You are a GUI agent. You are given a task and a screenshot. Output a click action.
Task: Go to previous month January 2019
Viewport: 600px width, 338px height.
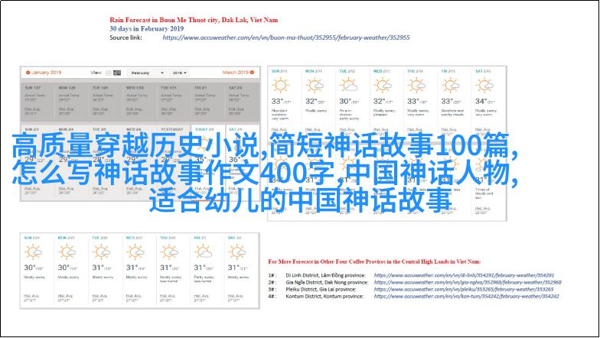[43, 72]
